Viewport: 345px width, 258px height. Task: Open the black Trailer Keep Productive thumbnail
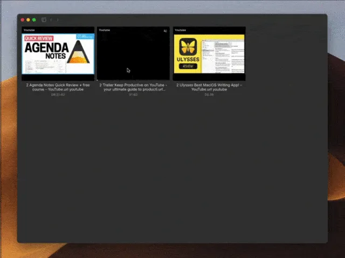[133, 53]
